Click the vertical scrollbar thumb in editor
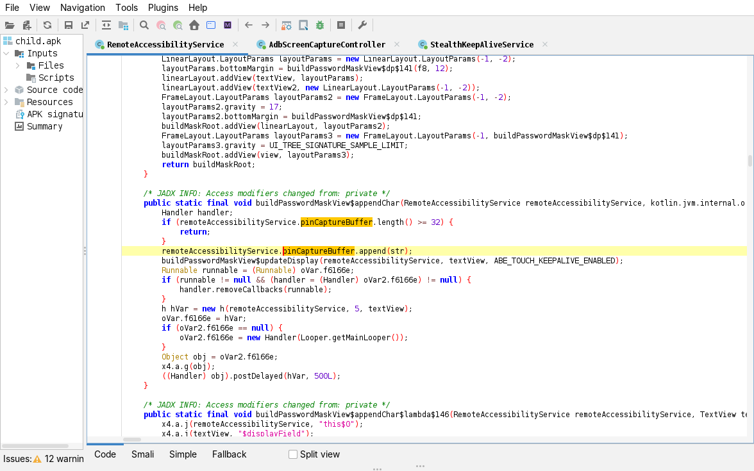This screenshot has width=754, height=471. point(750,160)
